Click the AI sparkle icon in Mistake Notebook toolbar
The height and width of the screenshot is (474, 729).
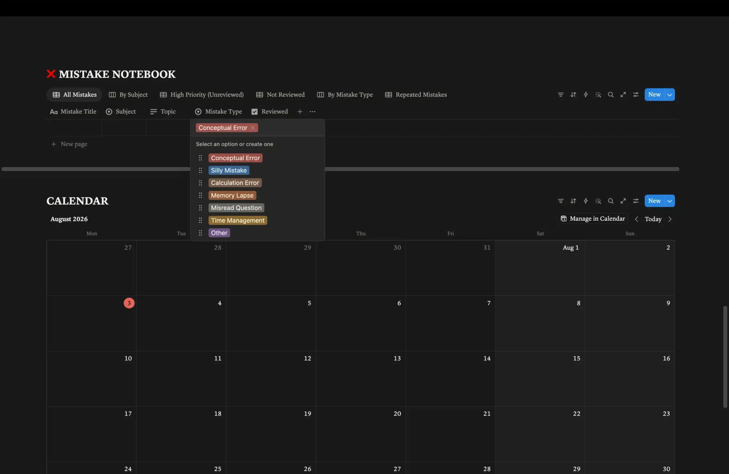(x=598, y=95)
